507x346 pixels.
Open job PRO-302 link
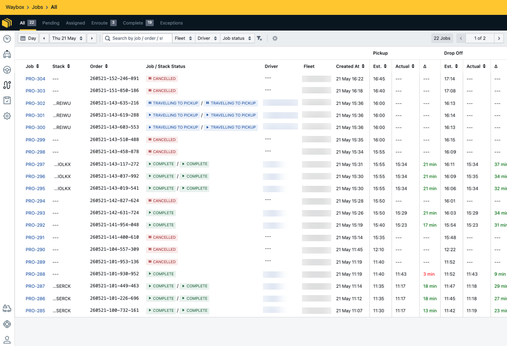tap(35, 103)
